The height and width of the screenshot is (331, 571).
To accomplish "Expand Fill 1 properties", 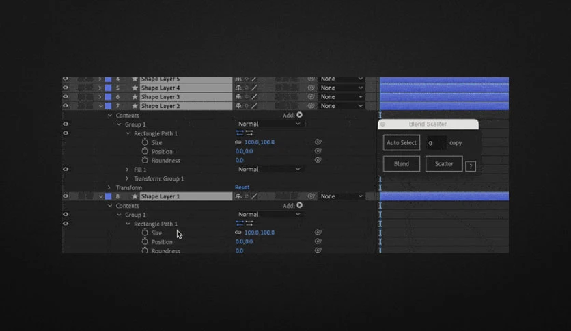I will pos(127,170).
